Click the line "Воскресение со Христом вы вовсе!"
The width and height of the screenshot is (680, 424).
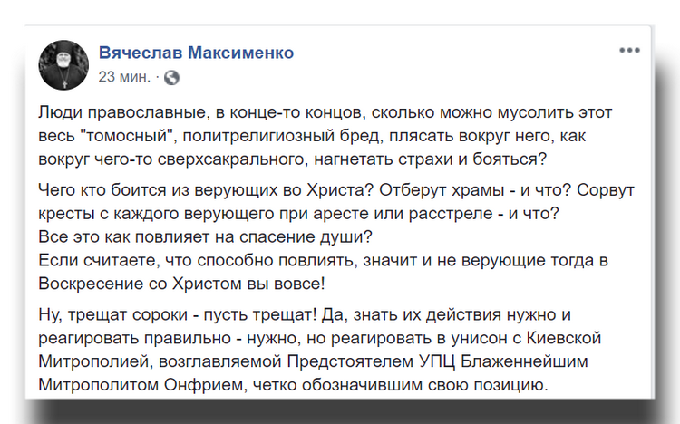tap(181, 284)
